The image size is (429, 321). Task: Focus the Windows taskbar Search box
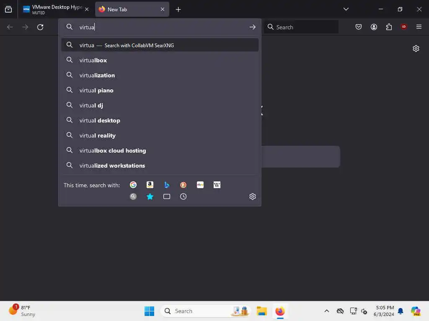click(206, 311)
